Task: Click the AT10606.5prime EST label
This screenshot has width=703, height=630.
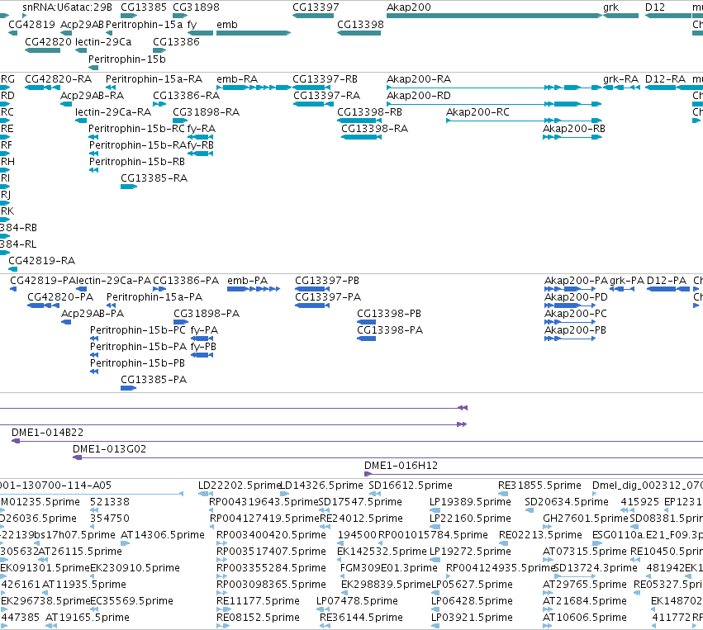Action: [x=585, y=618]
